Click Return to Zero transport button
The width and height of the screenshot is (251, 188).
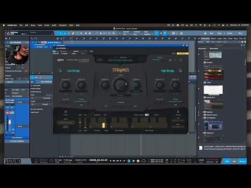124,161
